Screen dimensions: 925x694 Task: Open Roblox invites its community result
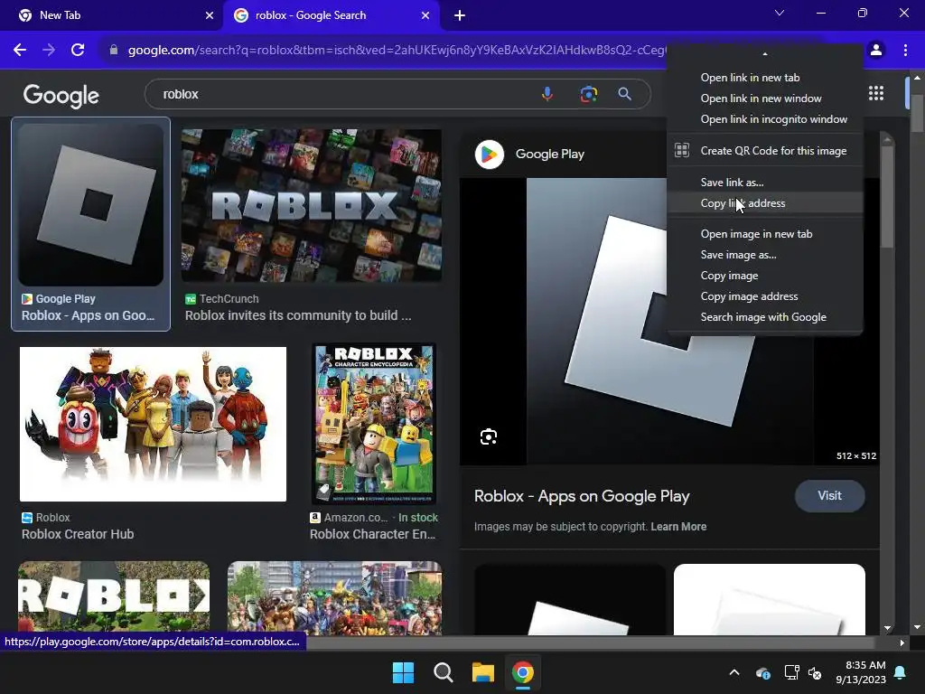tap(298, 315)
